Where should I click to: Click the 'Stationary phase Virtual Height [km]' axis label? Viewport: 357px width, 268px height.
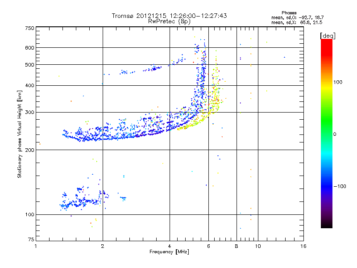click(20, 134)
